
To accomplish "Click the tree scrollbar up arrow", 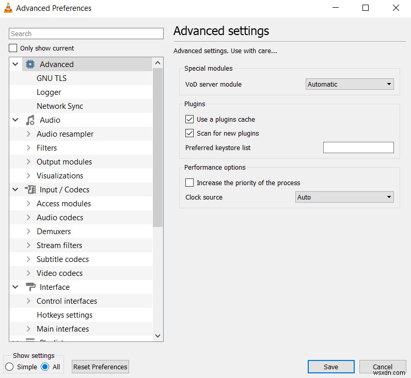I will (x=157, y=63).
